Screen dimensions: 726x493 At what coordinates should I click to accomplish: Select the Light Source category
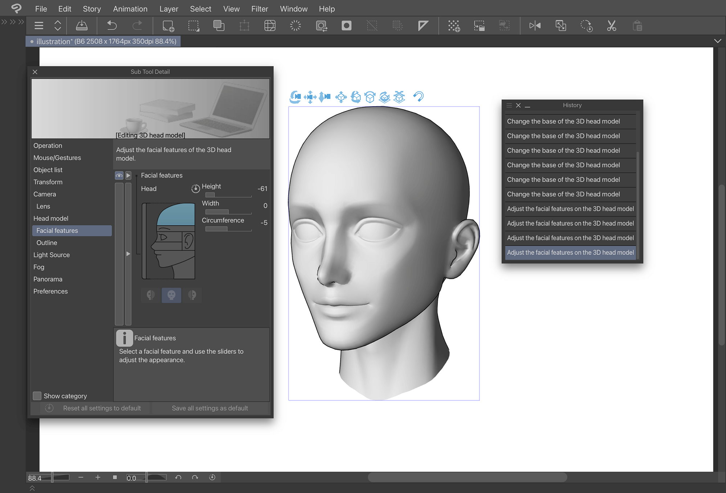(52, 255)
